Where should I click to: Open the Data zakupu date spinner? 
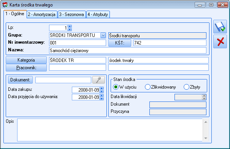tap(102, 90)
